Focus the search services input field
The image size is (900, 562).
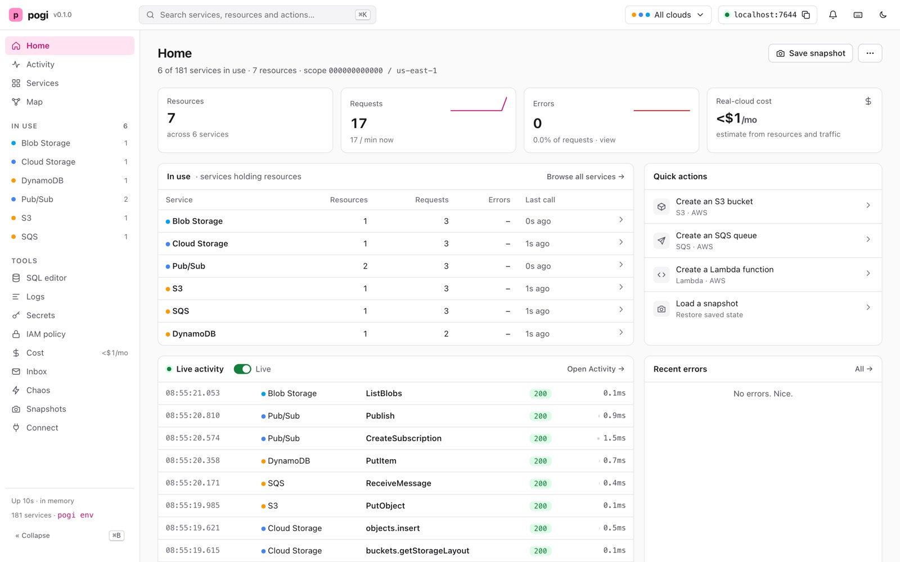[x=257, y=15]
